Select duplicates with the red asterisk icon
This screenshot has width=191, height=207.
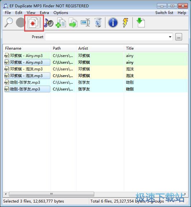pos(34,23)
